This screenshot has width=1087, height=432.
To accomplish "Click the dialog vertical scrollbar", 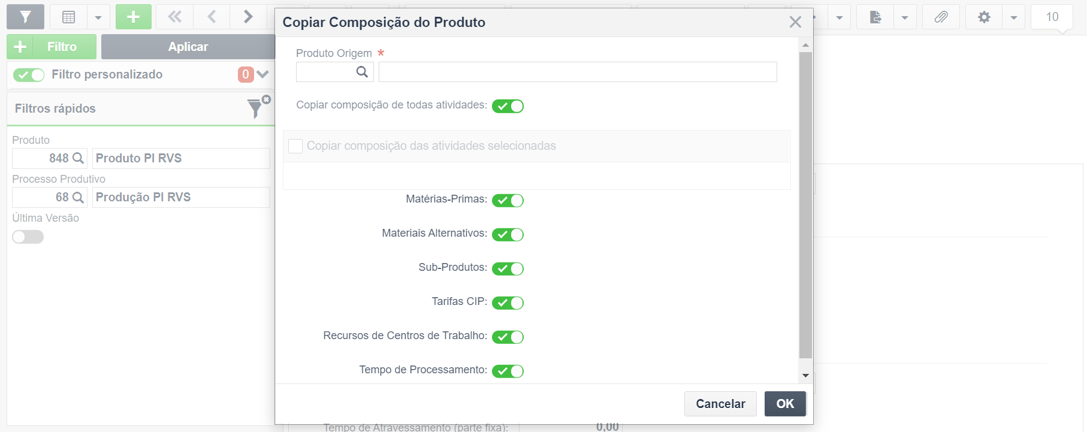I will [x=805, y=205].
